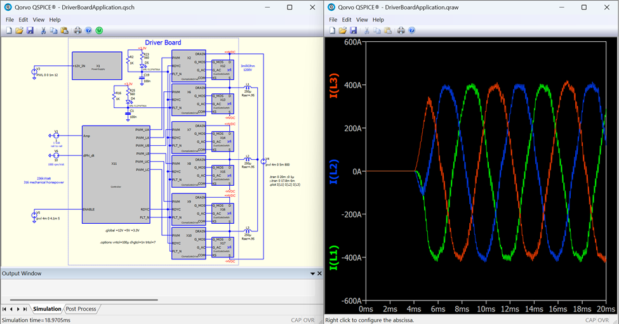Open the View menu in schematic window

tap(38, 20)
